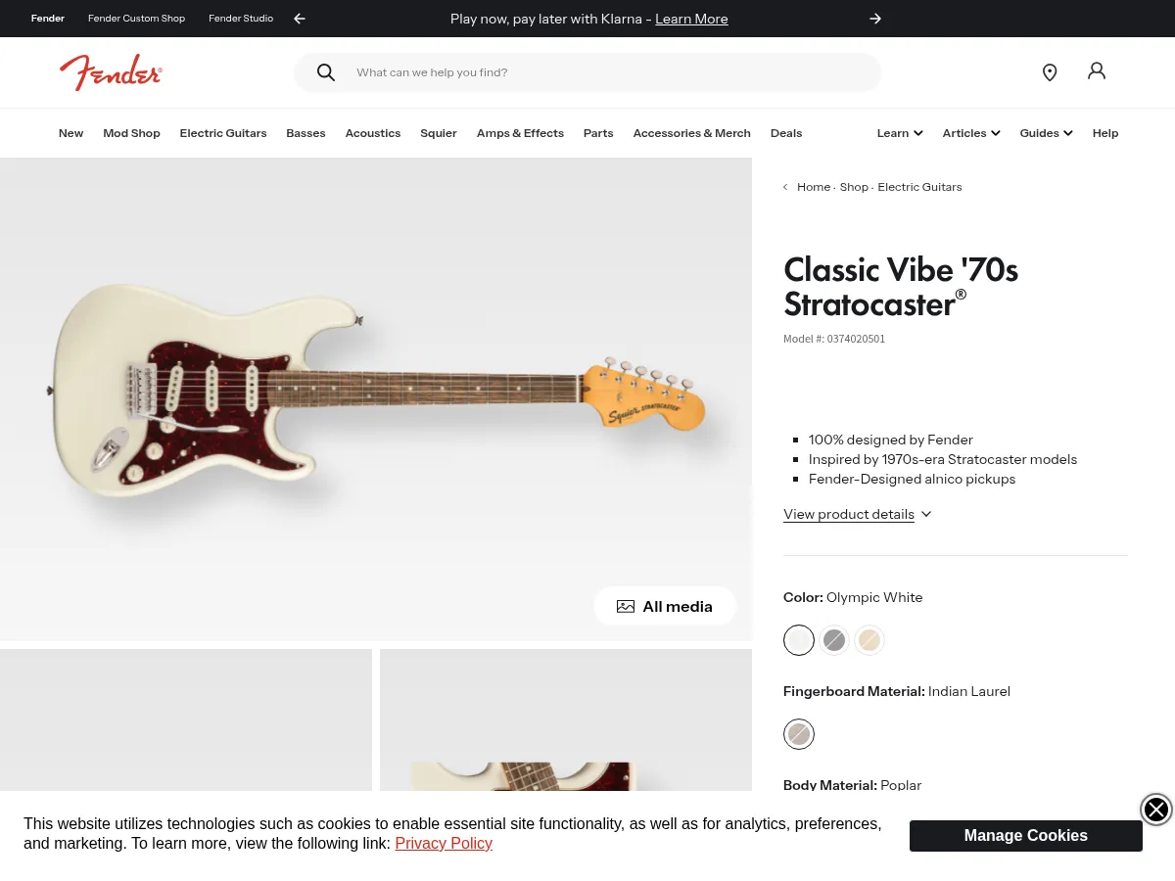The height and width of the screenshot is (881, 1175).
Task: Click the promo banner's right arrow
Action: coord(875,19)
